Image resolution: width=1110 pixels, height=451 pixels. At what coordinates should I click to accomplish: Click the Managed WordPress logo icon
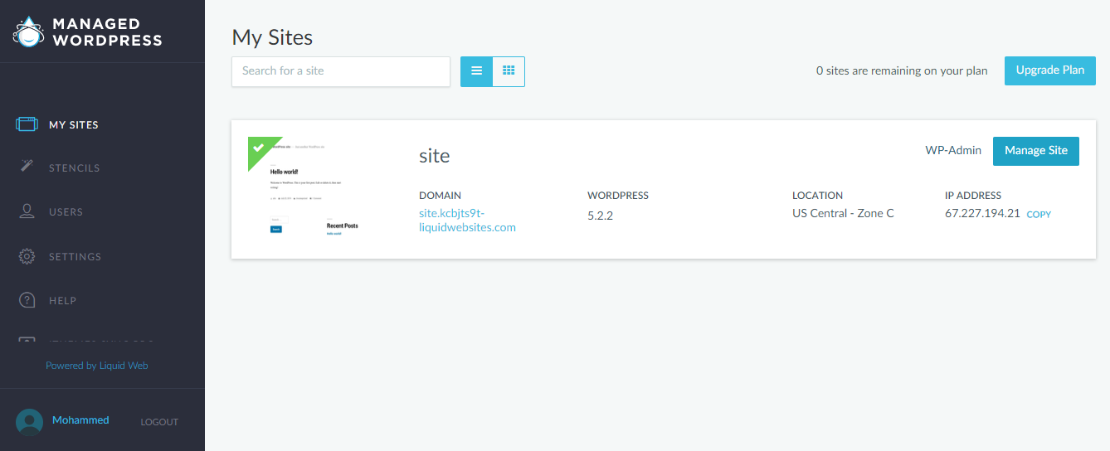pos(27,32)
